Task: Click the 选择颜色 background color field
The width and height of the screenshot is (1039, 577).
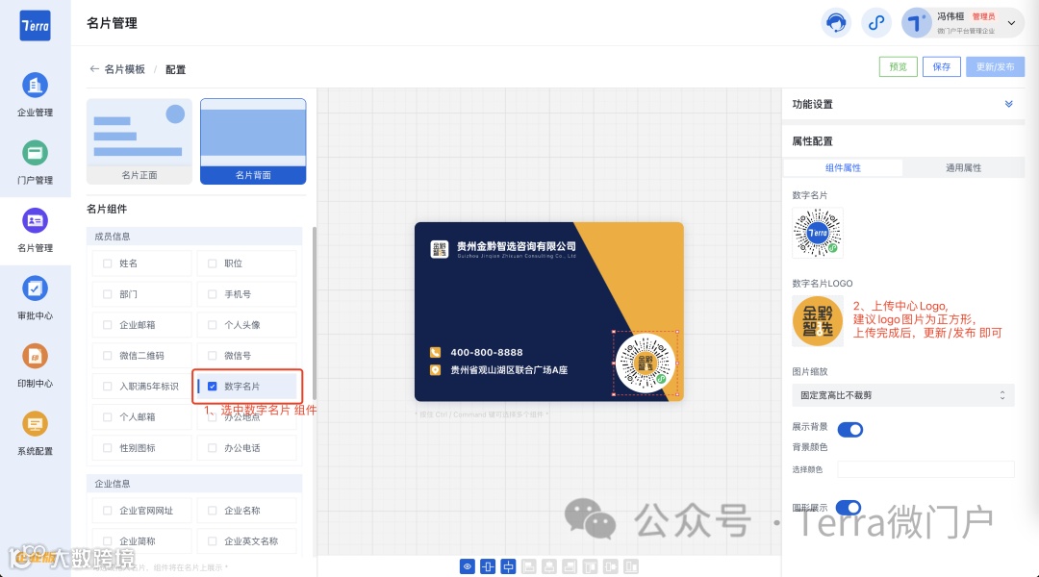Action: (925, 469)
